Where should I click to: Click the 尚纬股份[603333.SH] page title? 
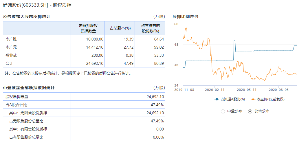(25, 5)
